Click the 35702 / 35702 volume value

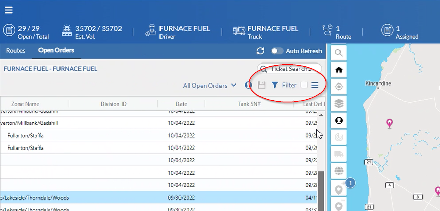98,28
